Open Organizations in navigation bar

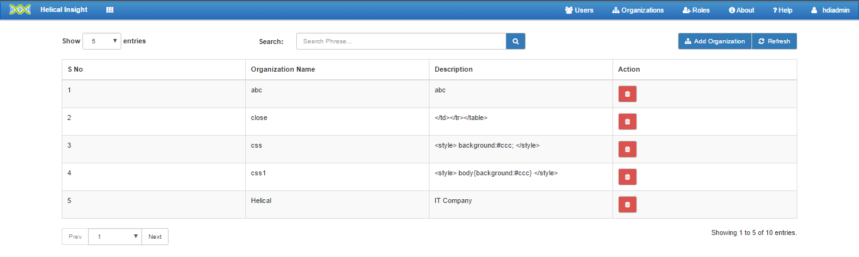coord(638,10)
